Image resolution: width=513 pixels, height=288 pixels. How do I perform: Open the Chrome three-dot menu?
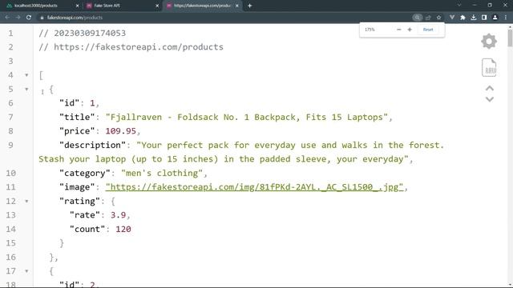506,18
